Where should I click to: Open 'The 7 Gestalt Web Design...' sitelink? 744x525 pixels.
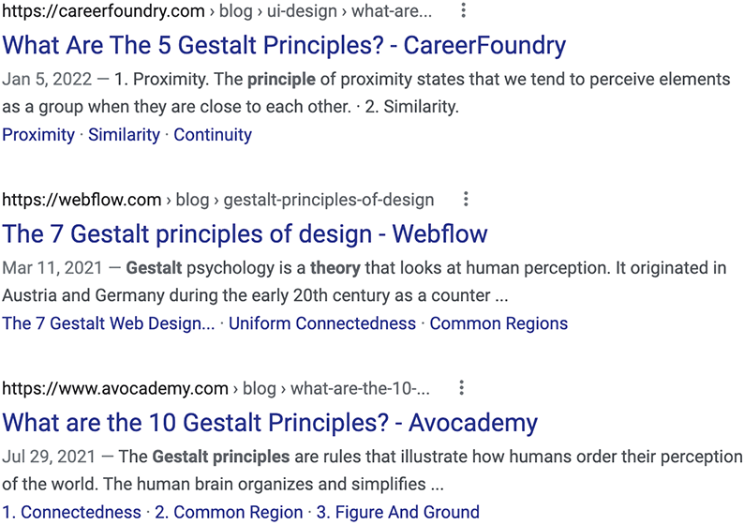pos(108,323)
